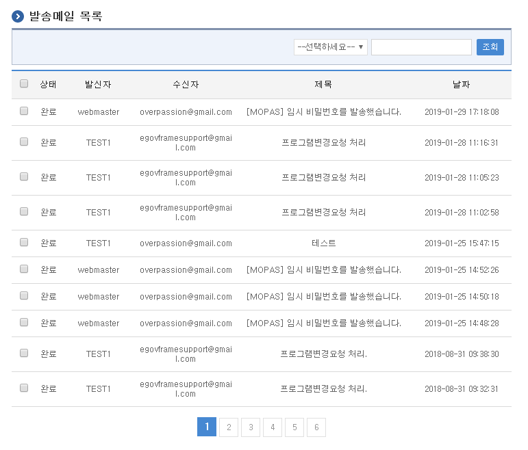Click the 제목 column header
Image resolution: width=528 pixels, height=450 pixels.
pyautogui.click(x=323, y=84)
